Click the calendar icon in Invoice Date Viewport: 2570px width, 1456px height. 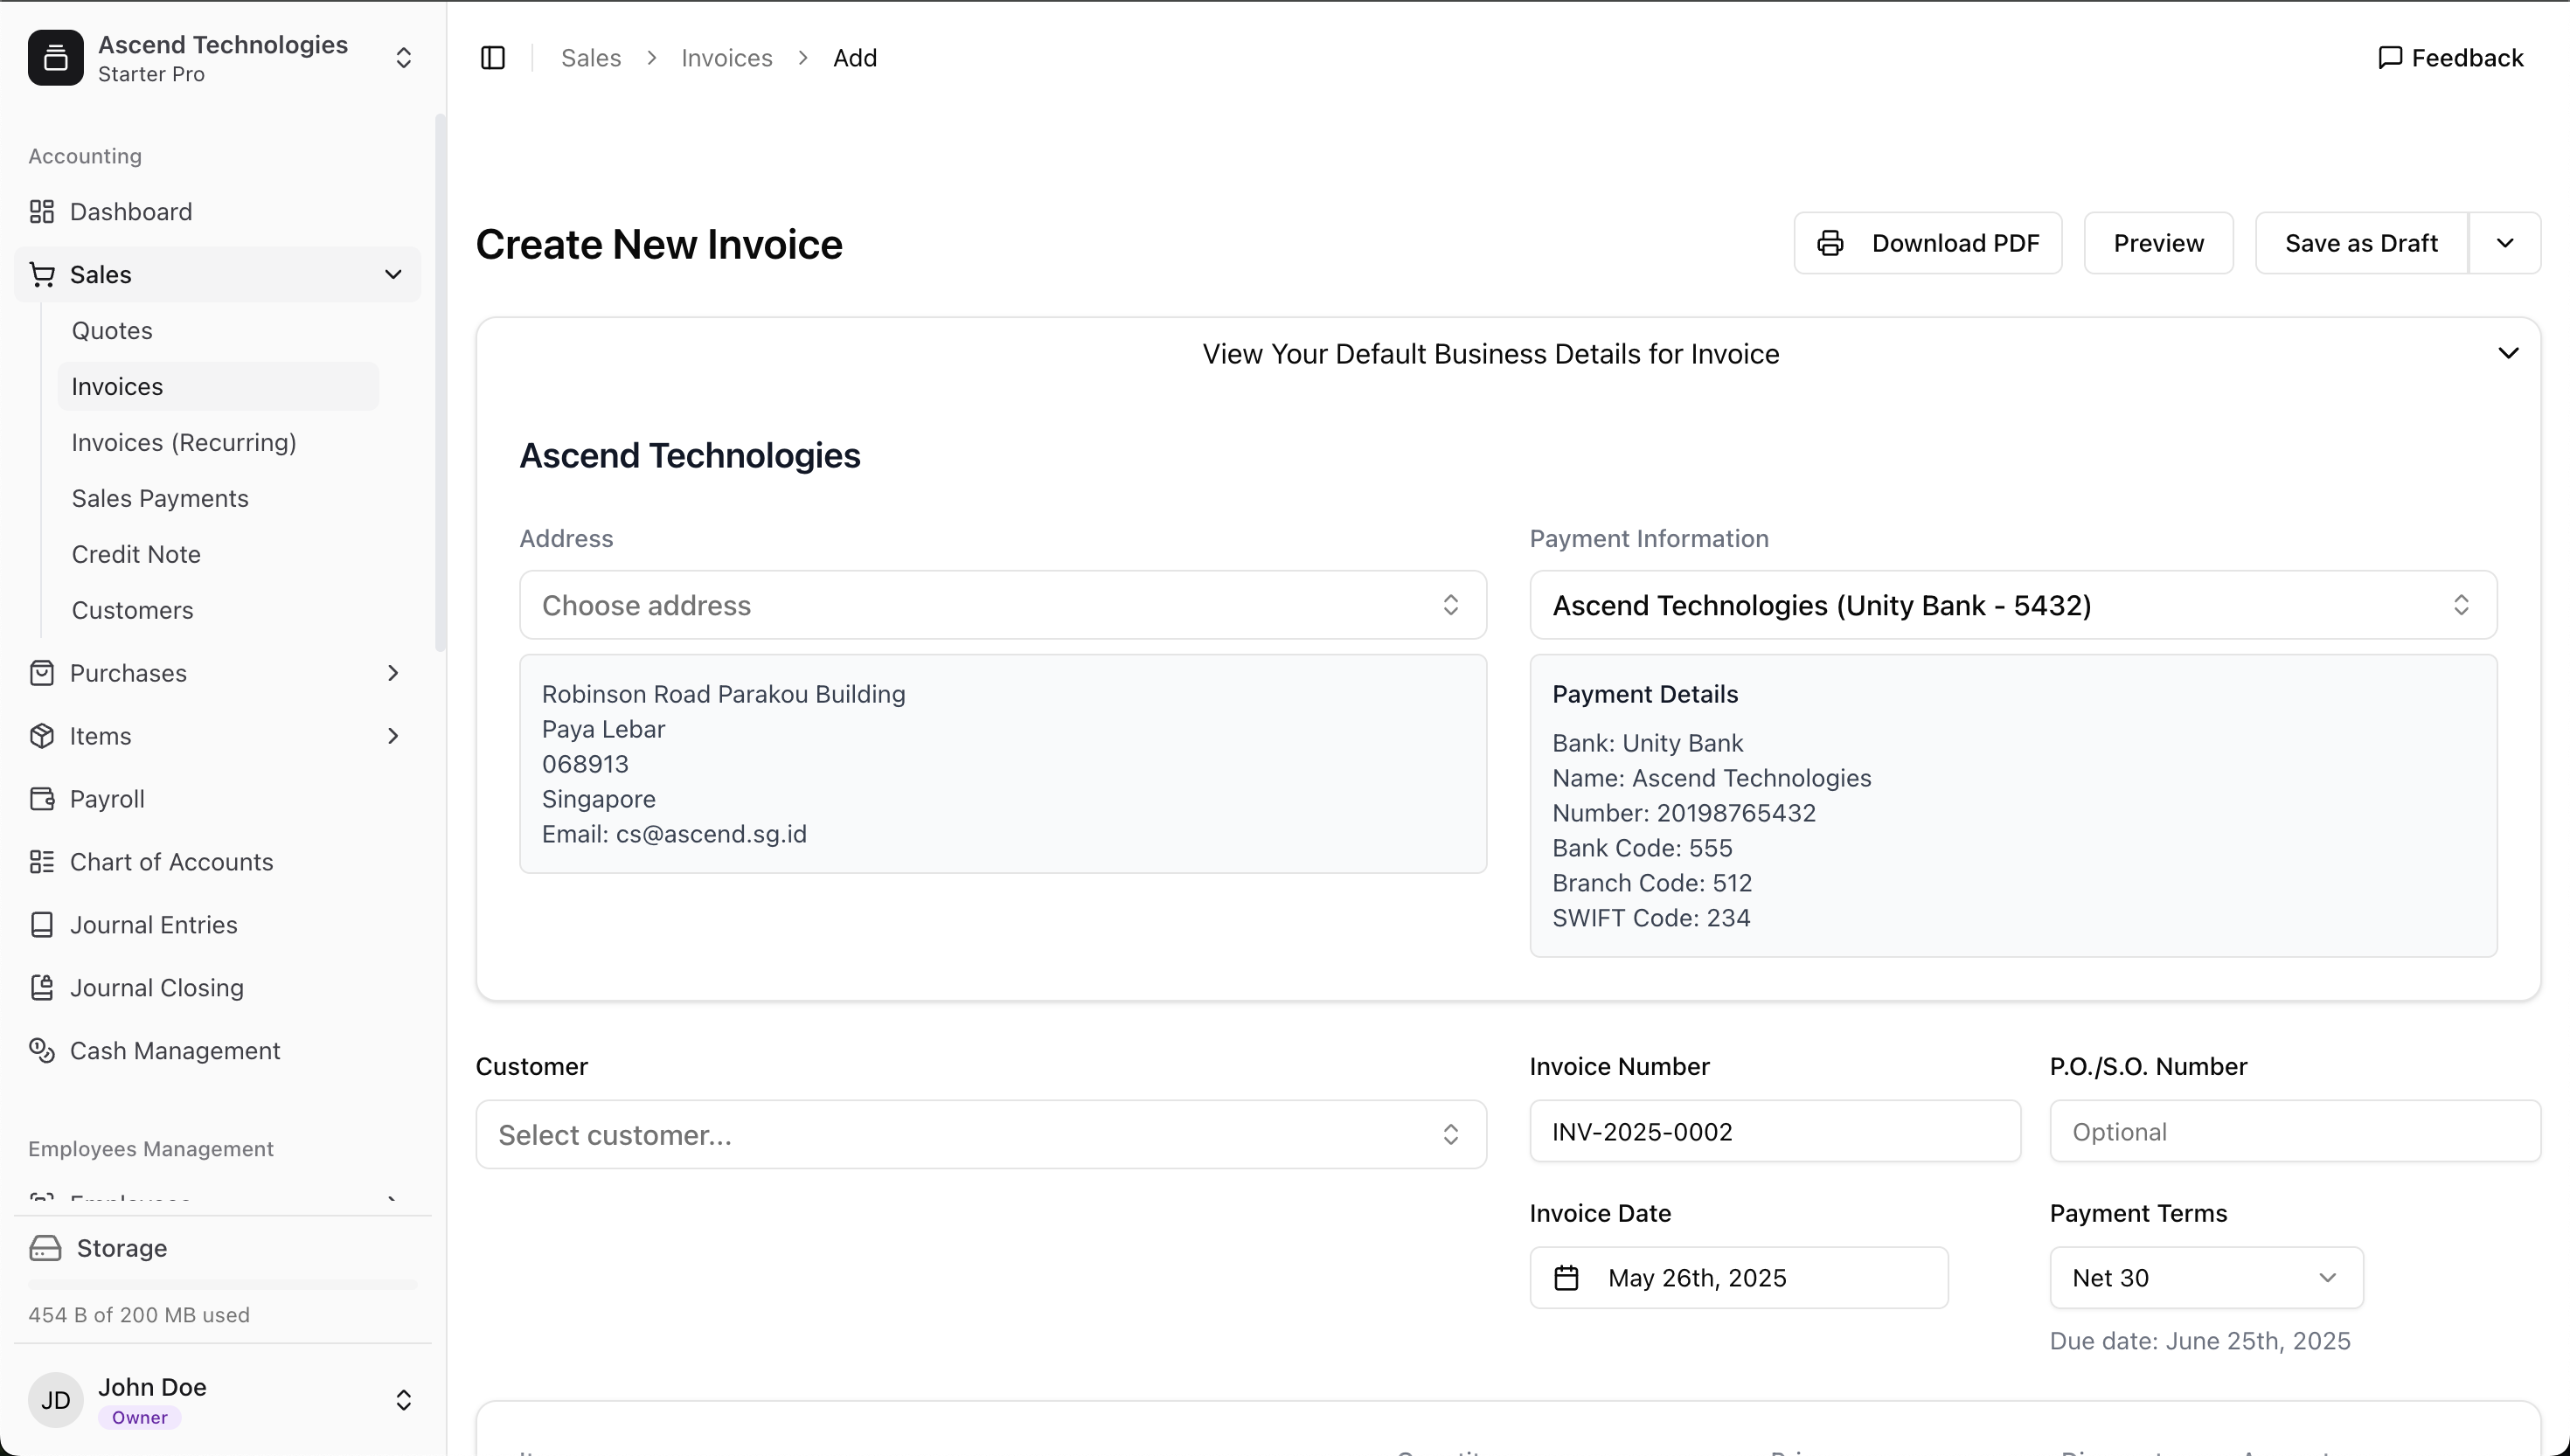(1566, 1278)
